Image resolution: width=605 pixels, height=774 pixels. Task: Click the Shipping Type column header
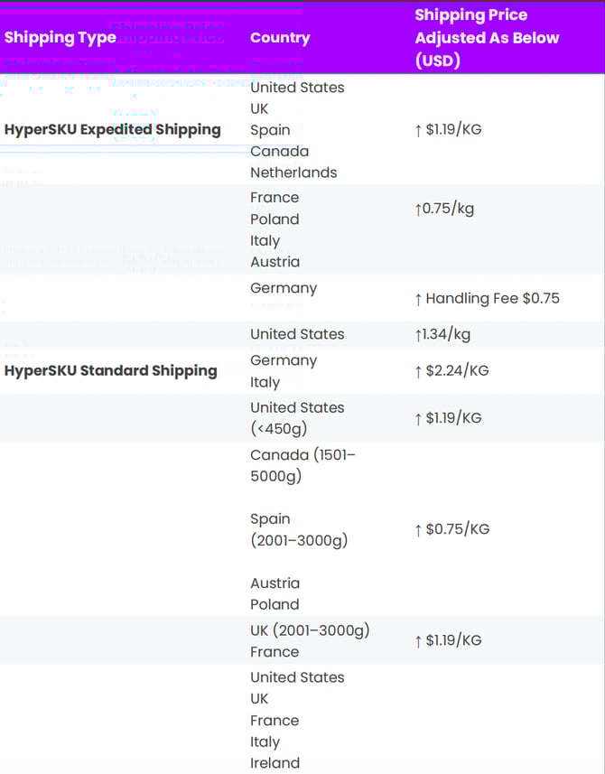coord(60,38)
